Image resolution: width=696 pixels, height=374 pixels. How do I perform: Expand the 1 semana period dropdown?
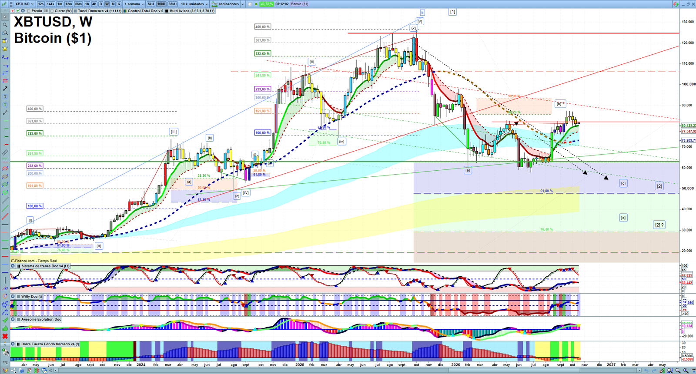click(134, 4)
